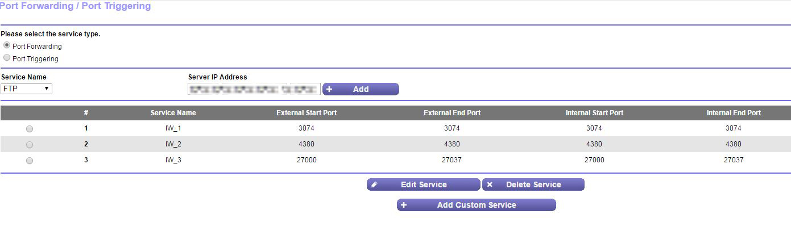Select the Port Triggering radio button
This screenshot has height=231, width=791.
(7, 58)
